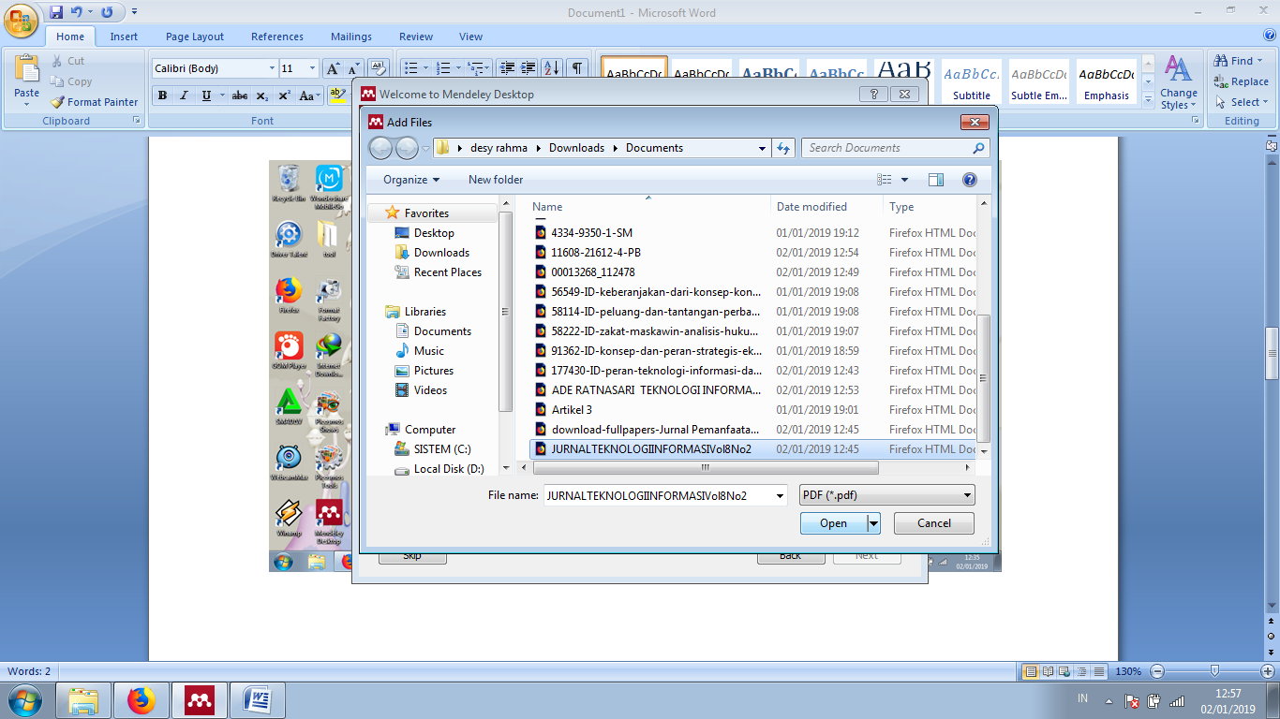Click the Word zoom slider
1280x719 pixels.
click(1214, 671)
